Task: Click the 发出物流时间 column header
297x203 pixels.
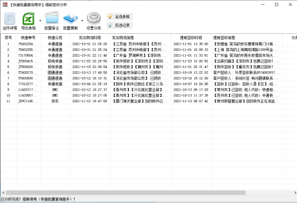Action: 90,37
